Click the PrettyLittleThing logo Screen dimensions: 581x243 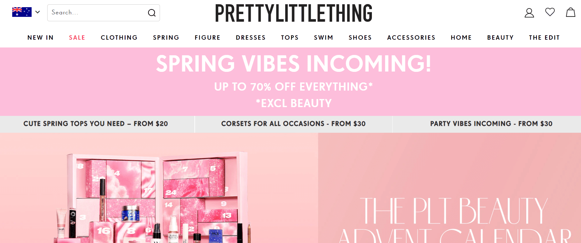pos(294,13)
